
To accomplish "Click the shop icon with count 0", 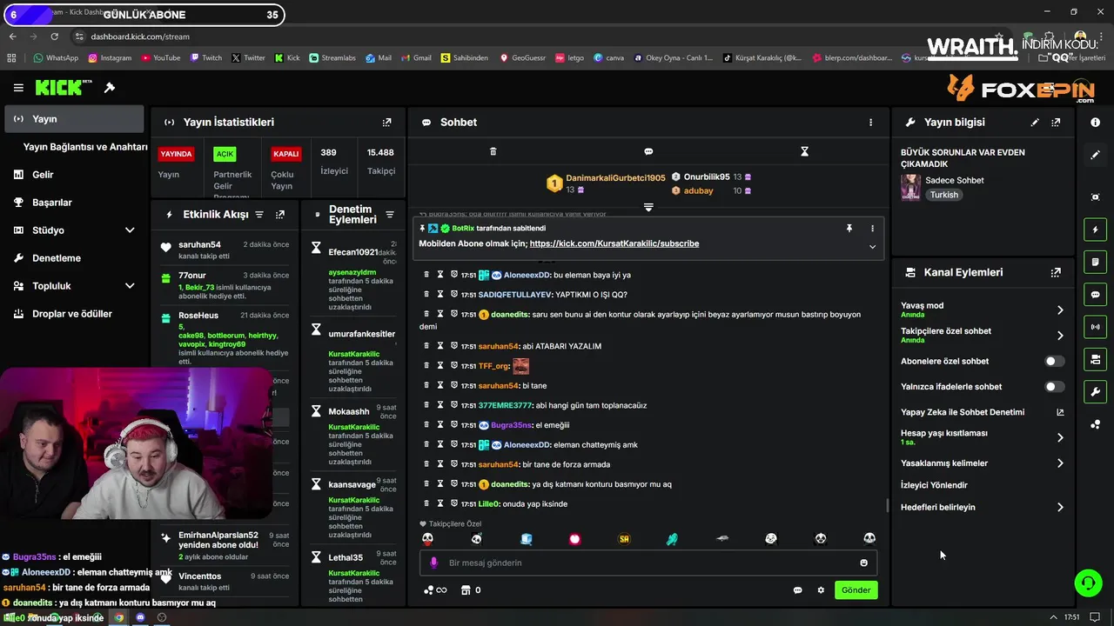I will click(471, 590).
